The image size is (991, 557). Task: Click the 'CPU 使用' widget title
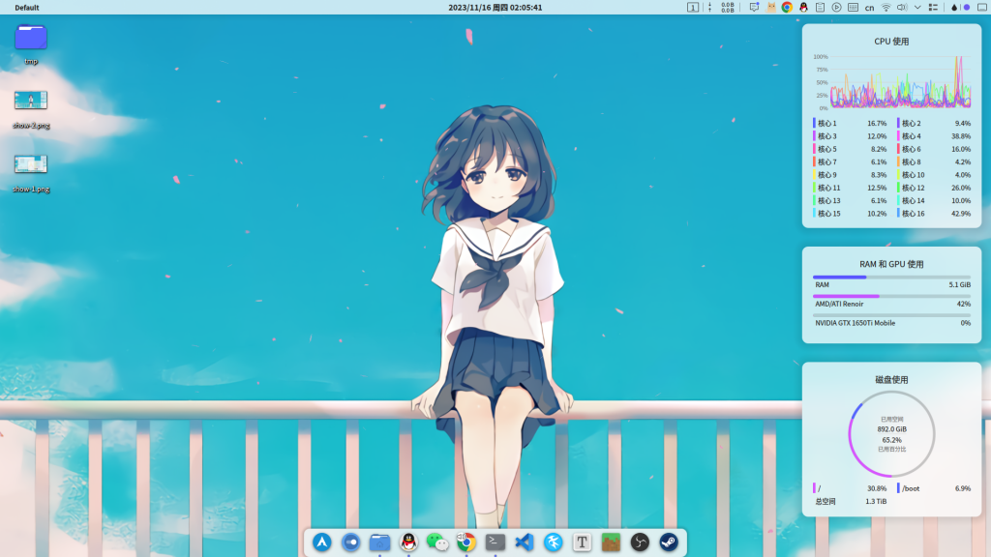point(891,41)
